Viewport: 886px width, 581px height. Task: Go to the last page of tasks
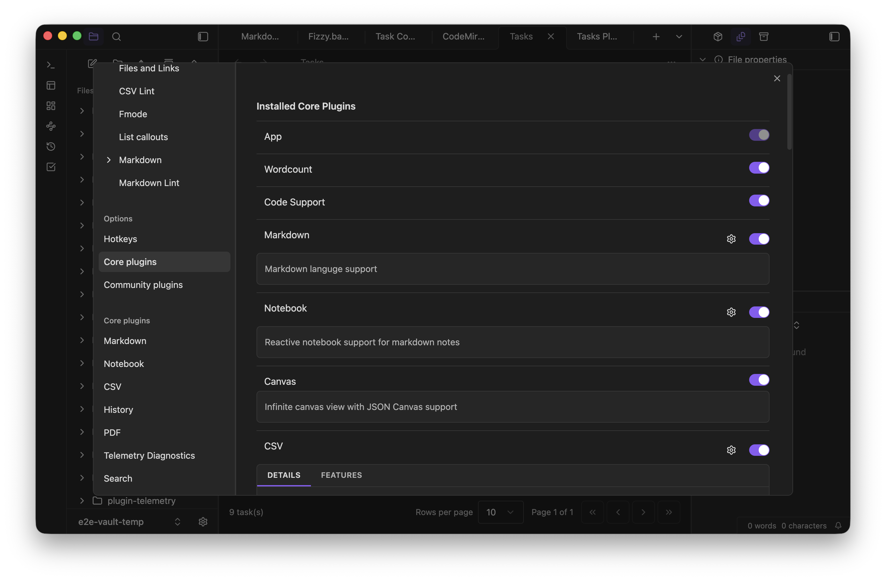pyautogui.click(x=669, y=513)
